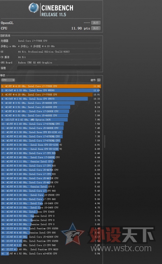Select the cores field 4.20 GHz

tap(59, 46)
